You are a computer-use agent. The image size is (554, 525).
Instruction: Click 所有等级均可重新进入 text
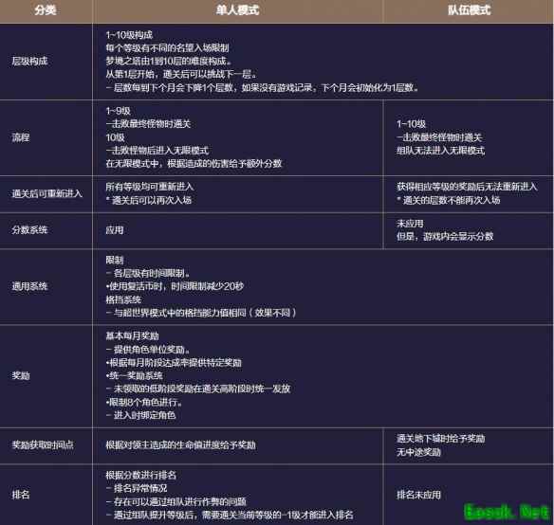(x=150, y=187)
